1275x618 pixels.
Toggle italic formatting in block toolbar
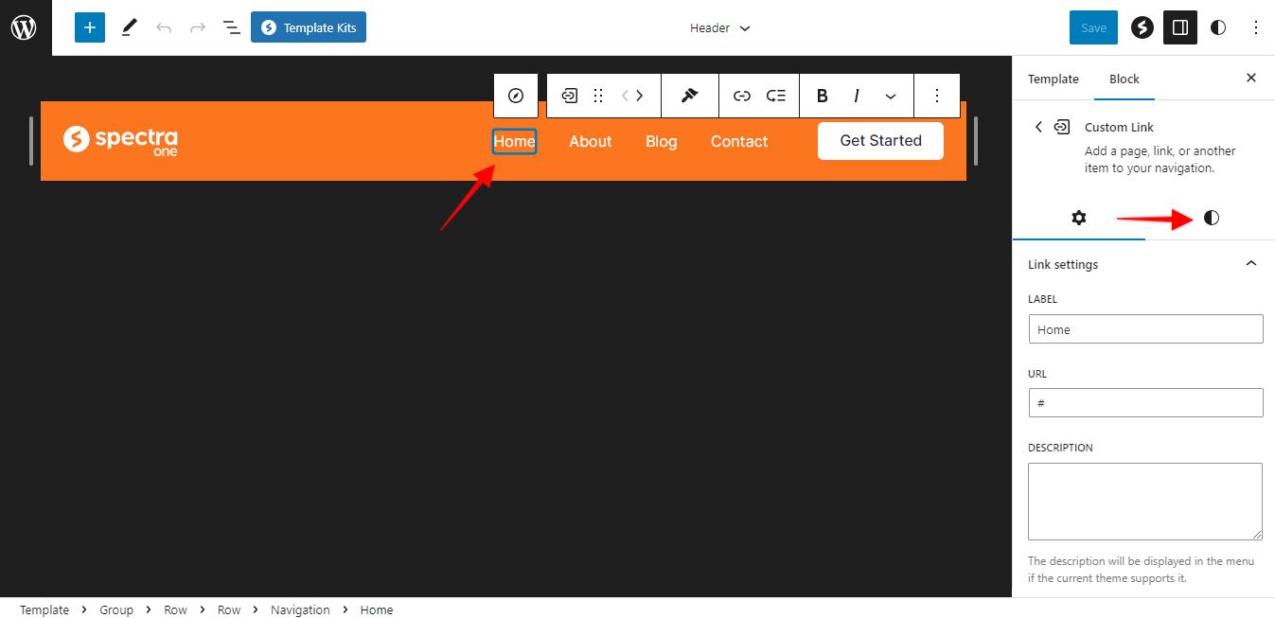click(857, 96)
